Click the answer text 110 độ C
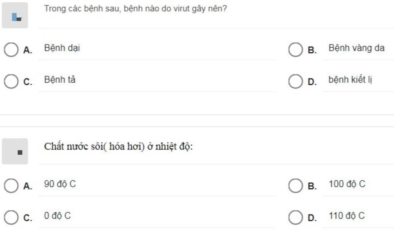Screen dimensions: 394x233 (x=347, y=216)
